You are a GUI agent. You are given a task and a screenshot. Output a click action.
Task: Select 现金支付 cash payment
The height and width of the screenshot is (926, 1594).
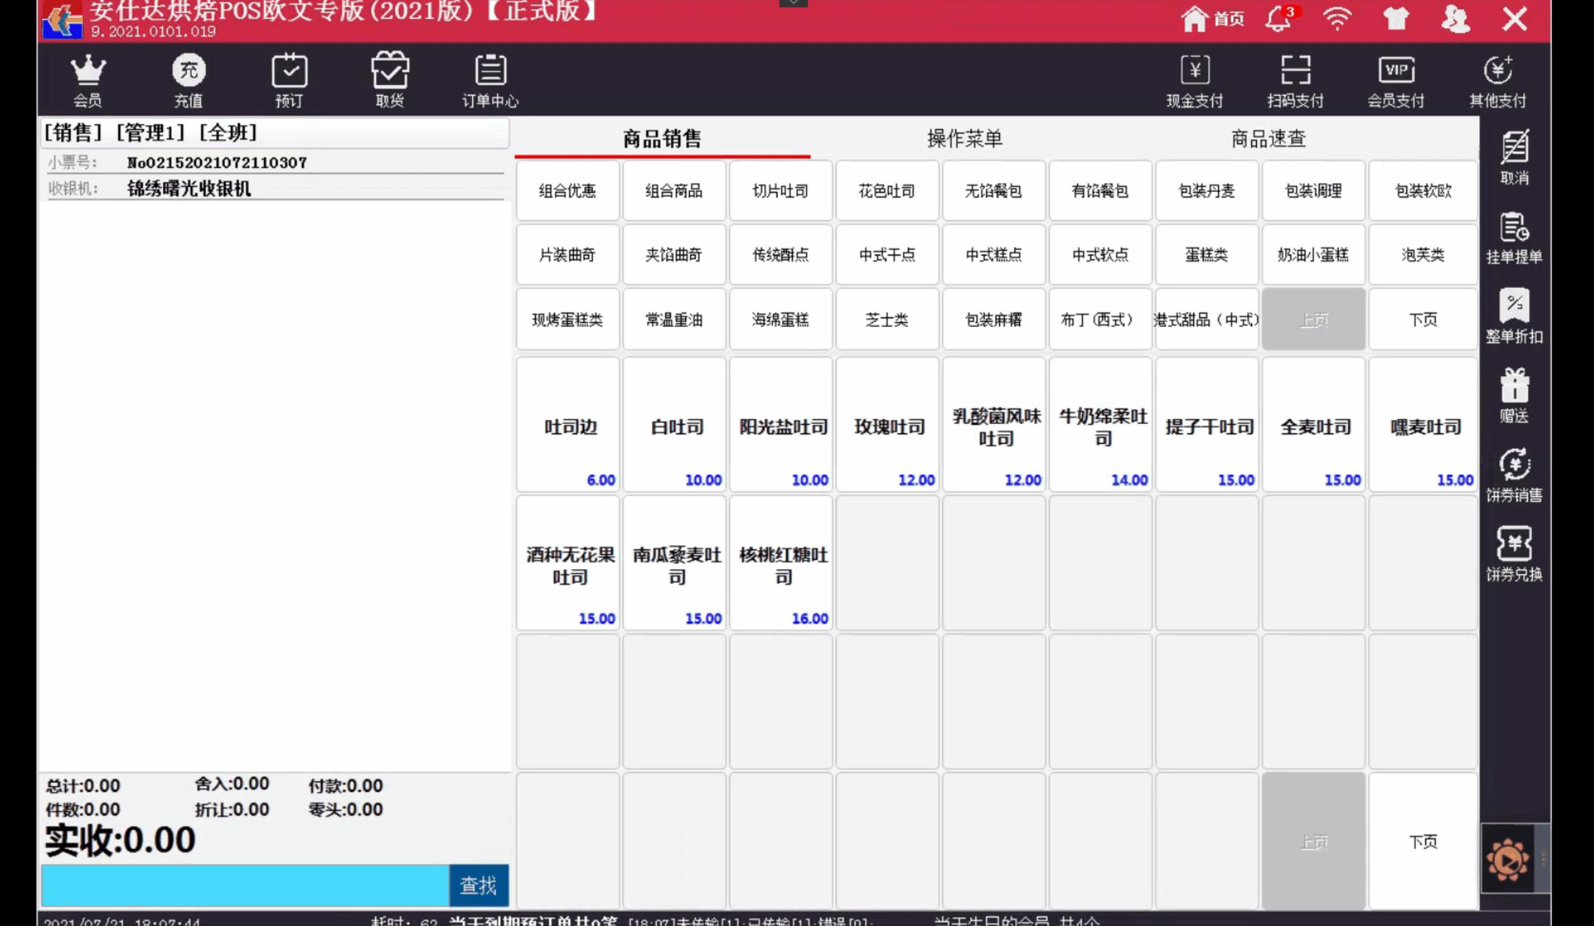click(1195, 78)
